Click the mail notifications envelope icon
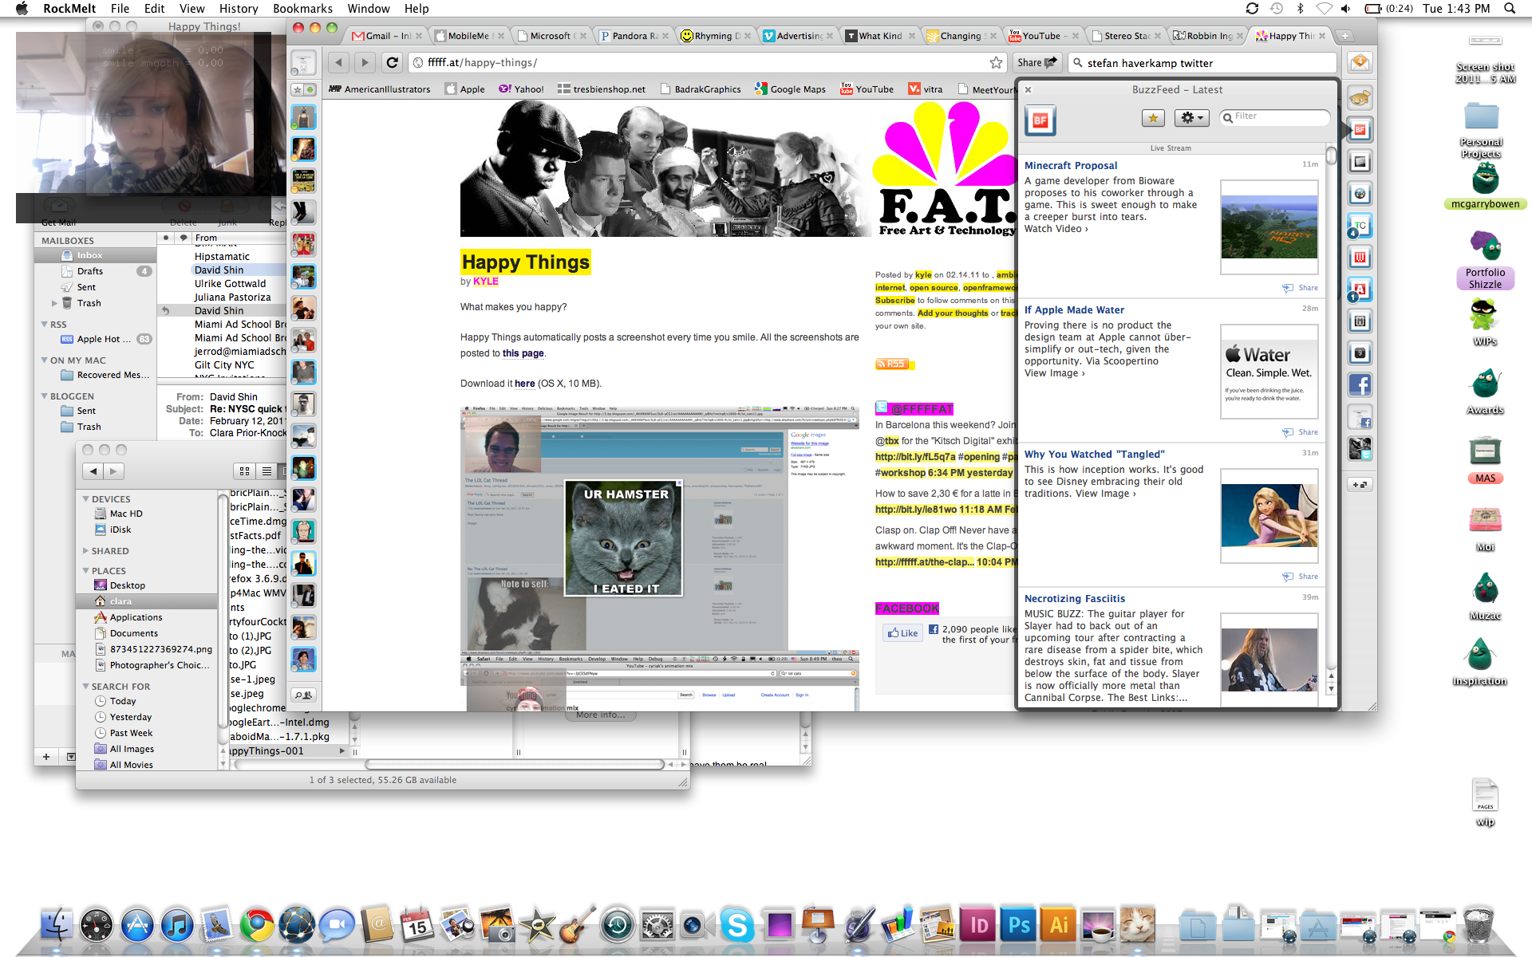1532x957 pixels. pos(1360,62)
